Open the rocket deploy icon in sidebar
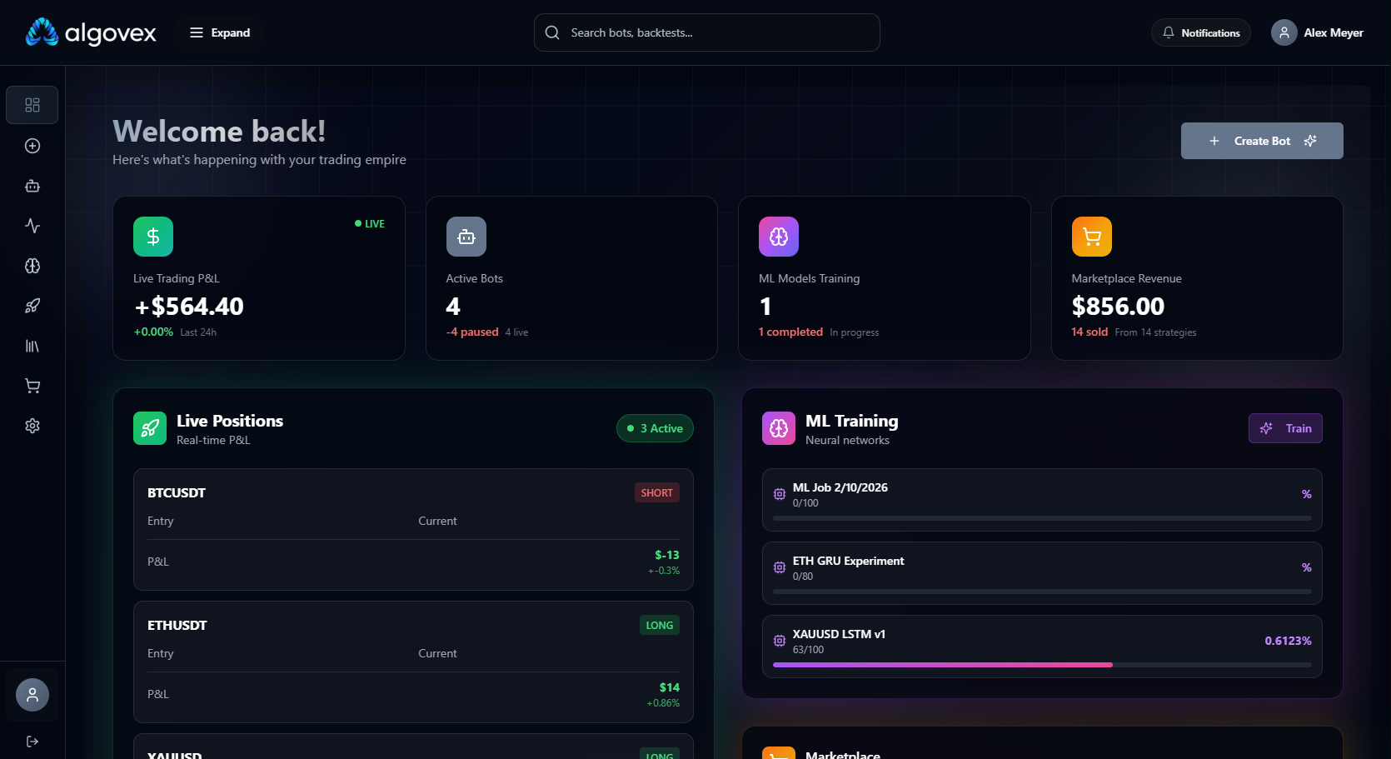 [x=32, y=306]
